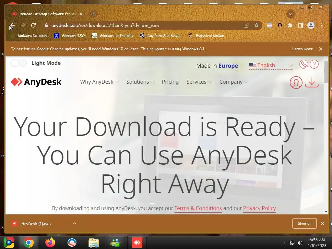Open the Chrome profile avatar
Viewport: 332px width, 249px height.
(x=311, y=26)
